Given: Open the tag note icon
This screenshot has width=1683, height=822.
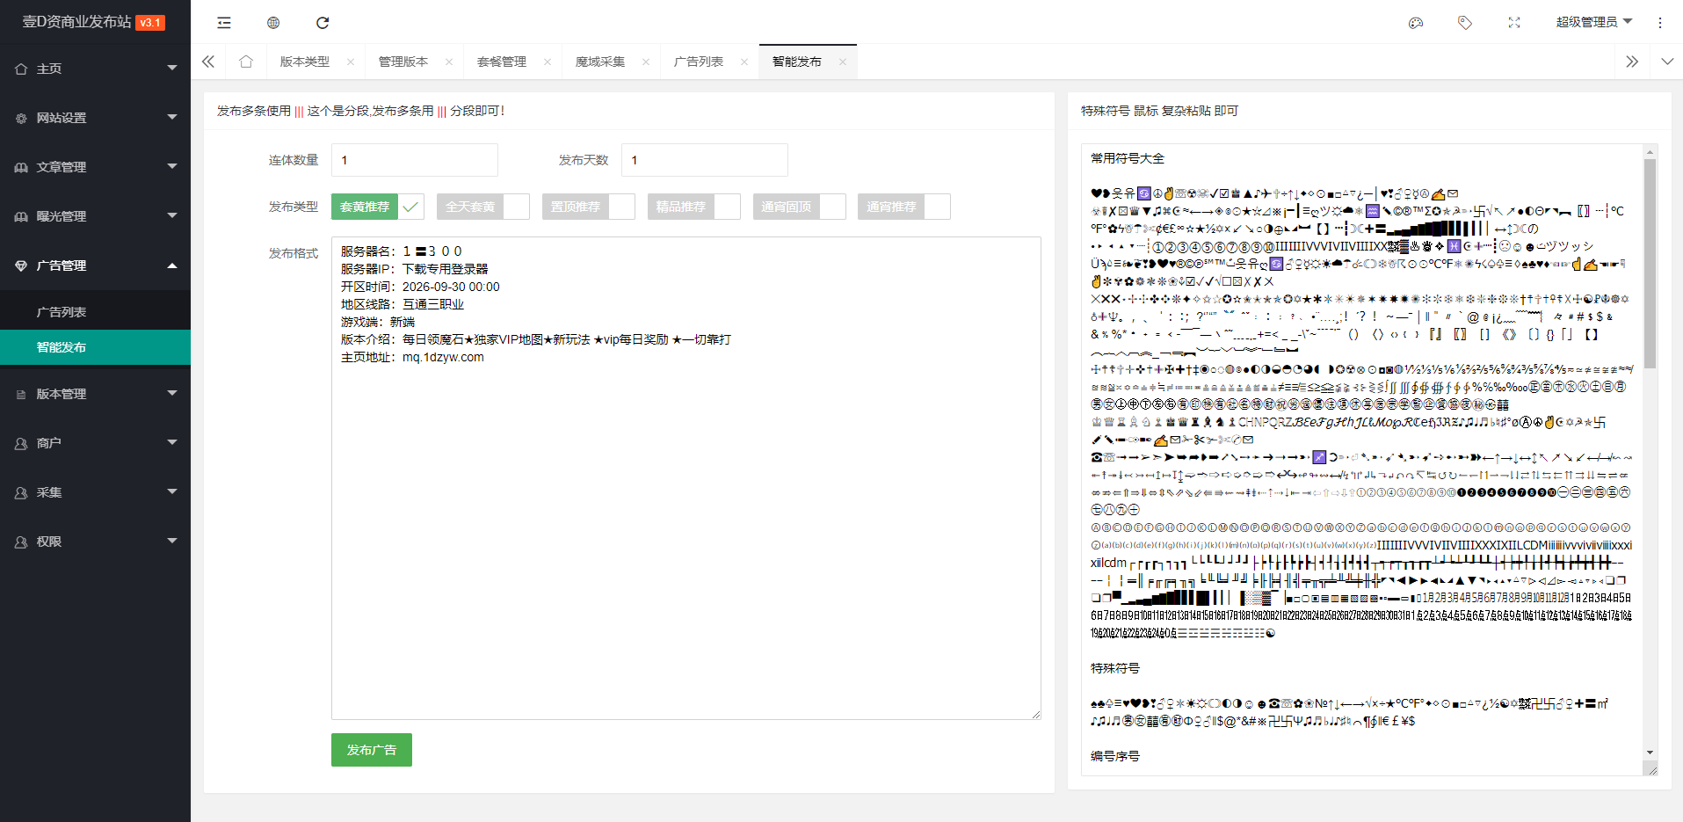Looking at the screenshot, I should 1465,23.
